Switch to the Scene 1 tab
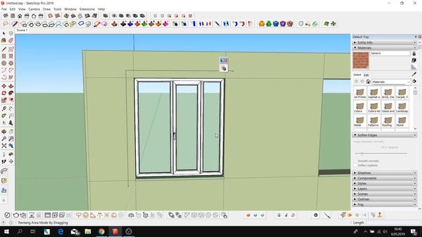This screenshot has width=422, height=237. [x=22, y=30]
